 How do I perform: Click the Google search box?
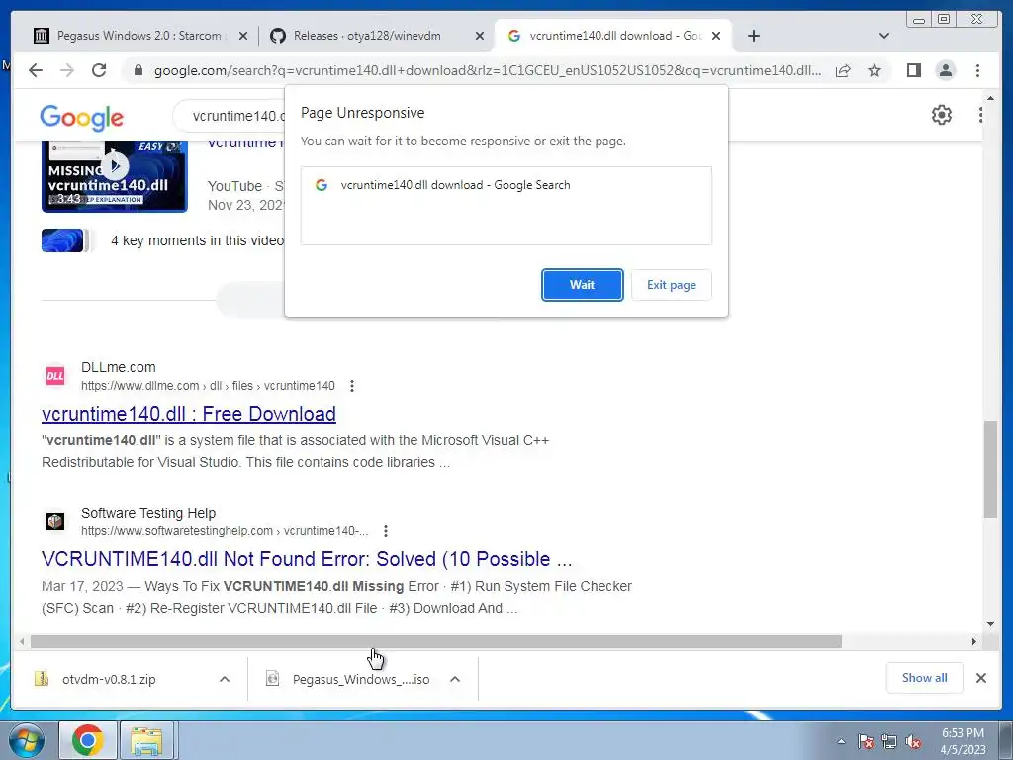230,116
